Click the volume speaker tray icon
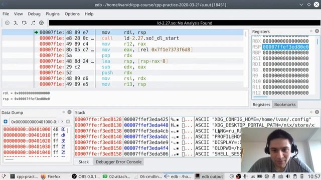Viewport: 321px width, 180px height. (287, 176)
